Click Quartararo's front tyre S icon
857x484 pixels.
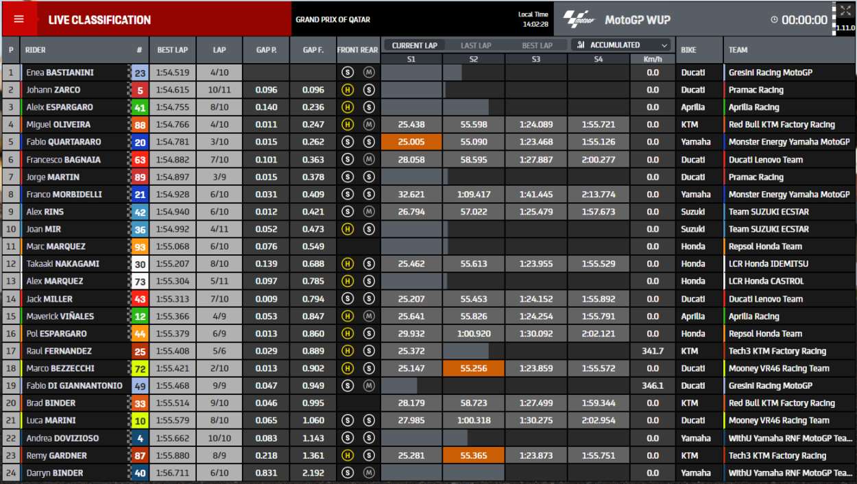point(348,142)
